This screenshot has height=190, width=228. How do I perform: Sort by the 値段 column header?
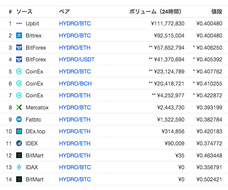(x=217, y=11)
